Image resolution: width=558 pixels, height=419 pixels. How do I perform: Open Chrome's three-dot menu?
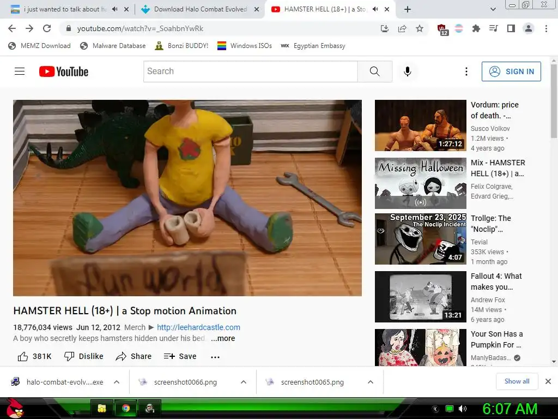point(546,28)
